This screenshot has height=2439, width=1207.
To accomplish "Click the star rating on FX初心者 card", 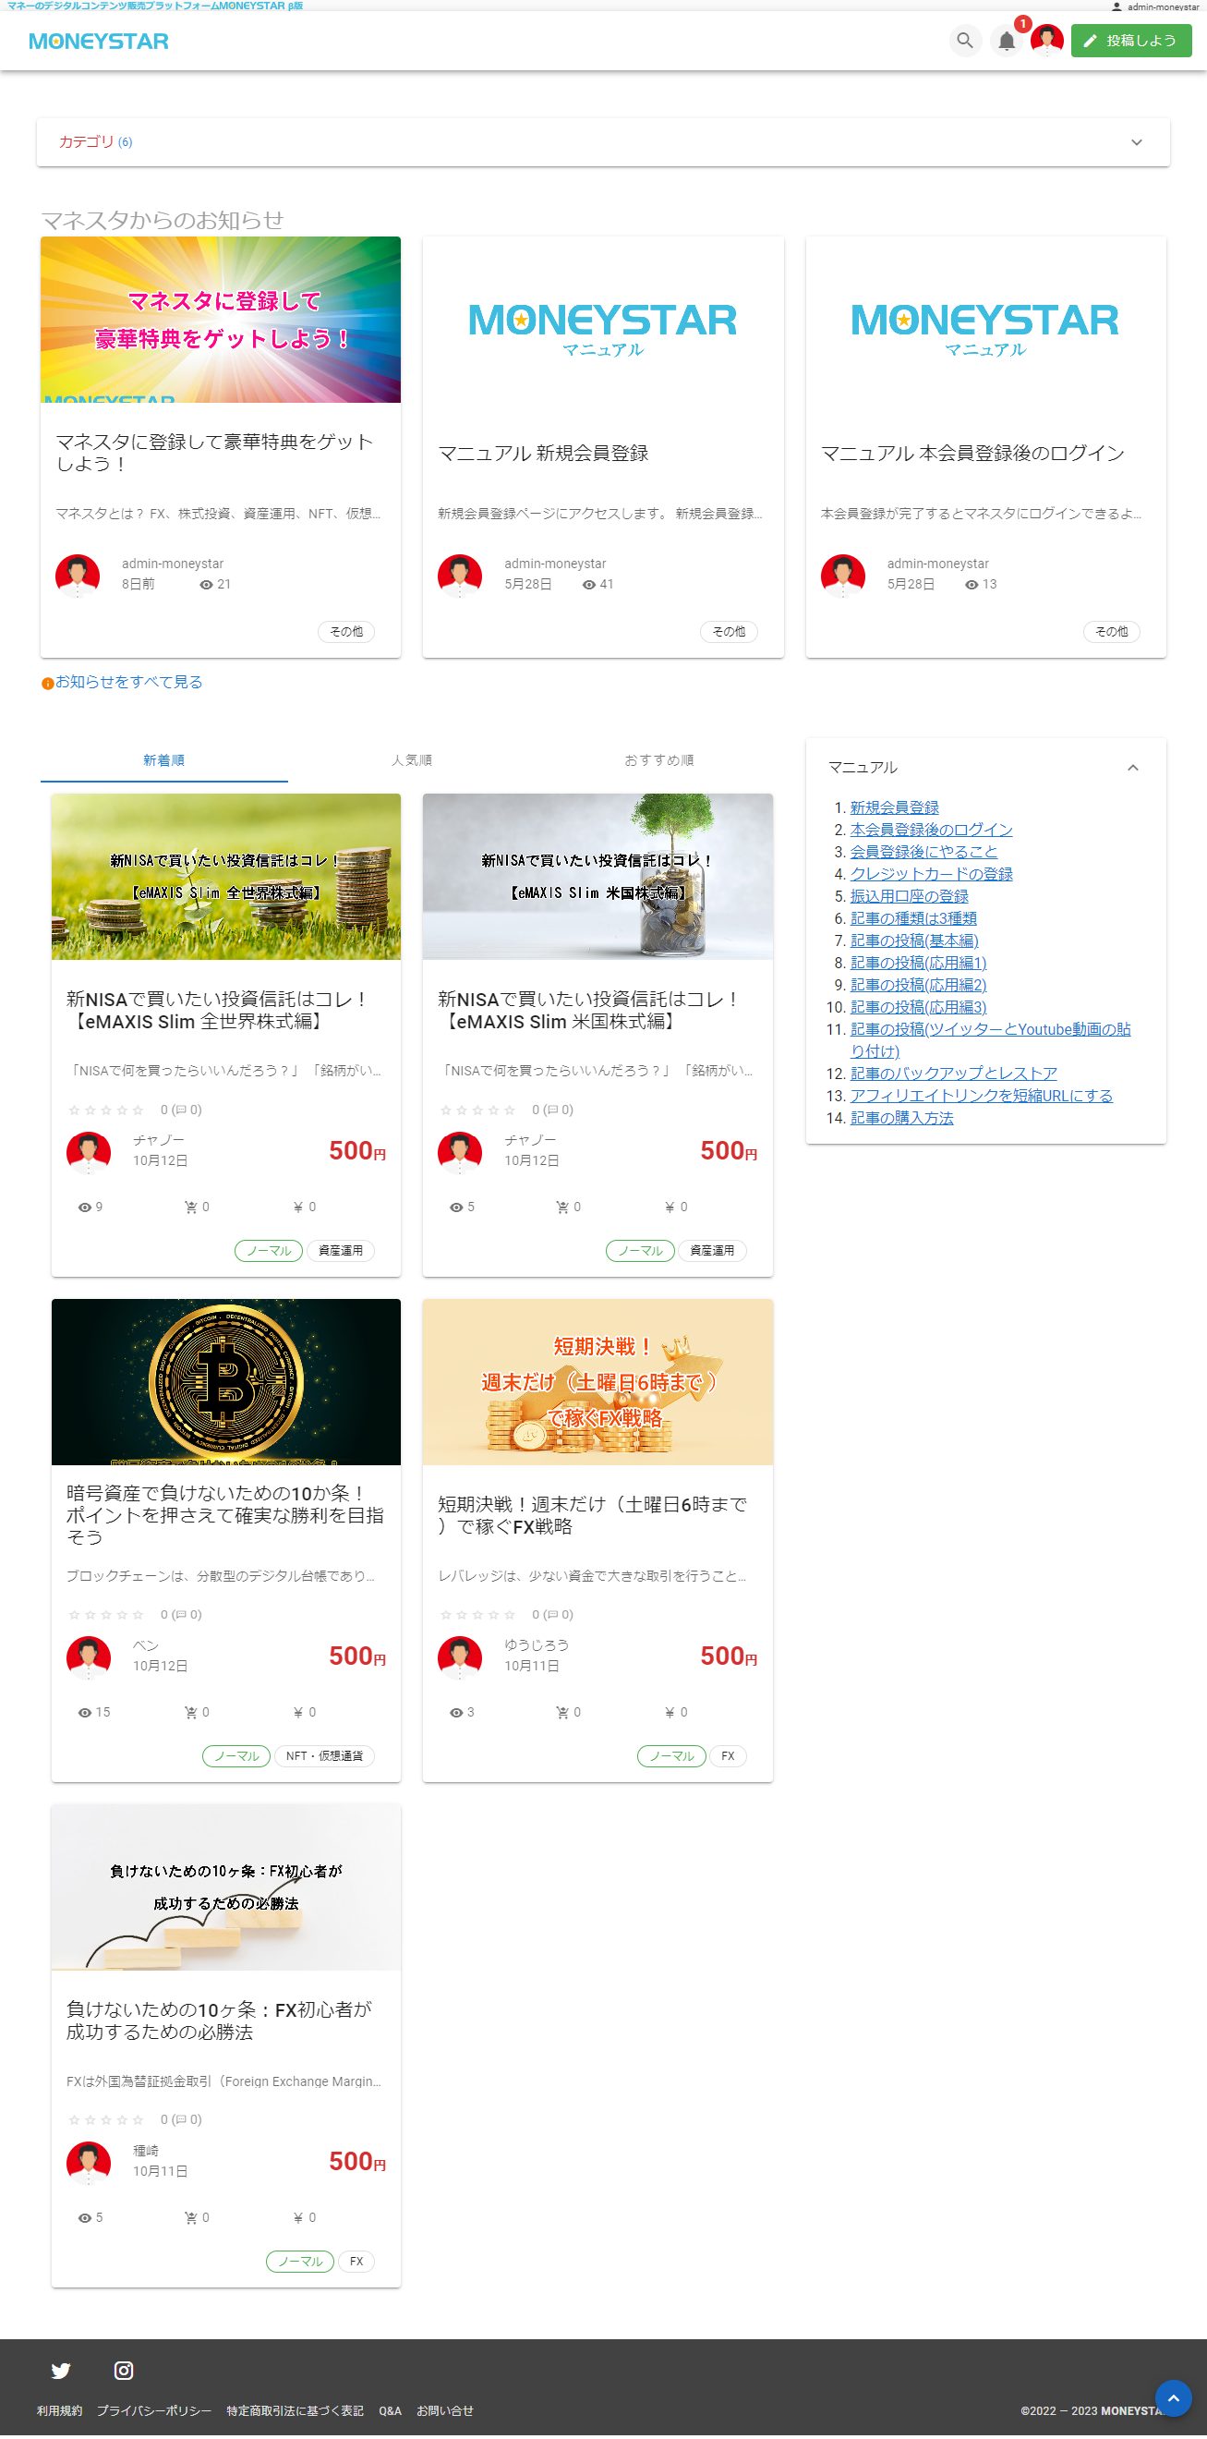I will pos(107,2120).
